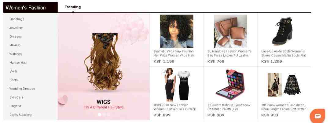Screen dimensions: 330x123
Task: Choose the Coats & Jackets category
Action: coord(21,115)
